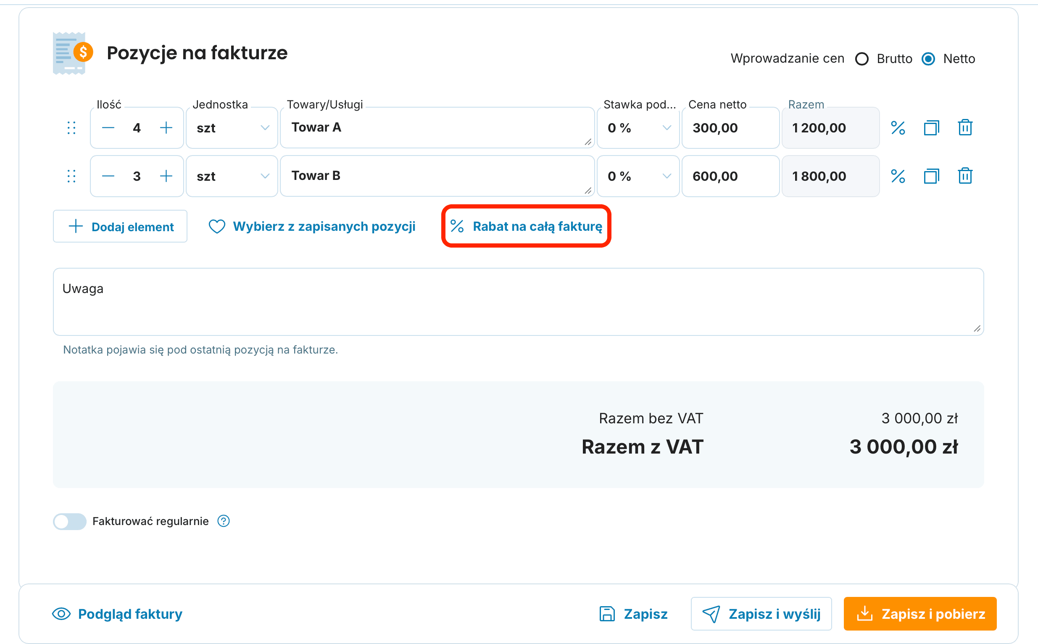Enable the Fakturować regularnie switch
This screenshot has width=1038, height=644.
pos(70,521)
